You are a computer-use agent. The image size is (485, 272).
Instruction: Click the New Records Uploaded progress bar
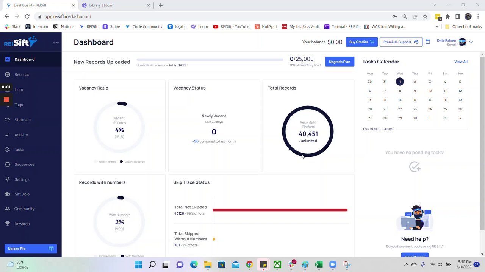point(210,60)
